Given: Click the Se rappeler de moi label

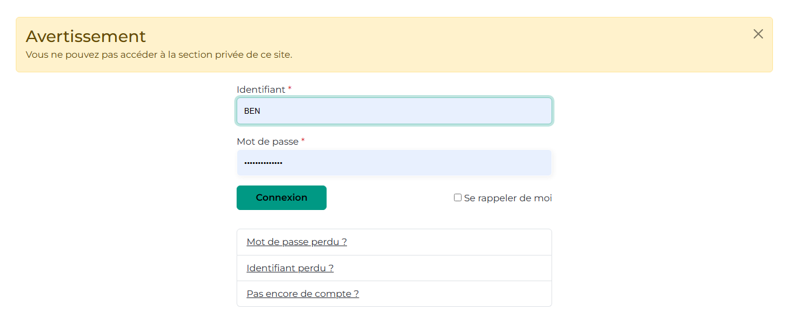Looking at the screenshot, I should click(x=508, y=198).
